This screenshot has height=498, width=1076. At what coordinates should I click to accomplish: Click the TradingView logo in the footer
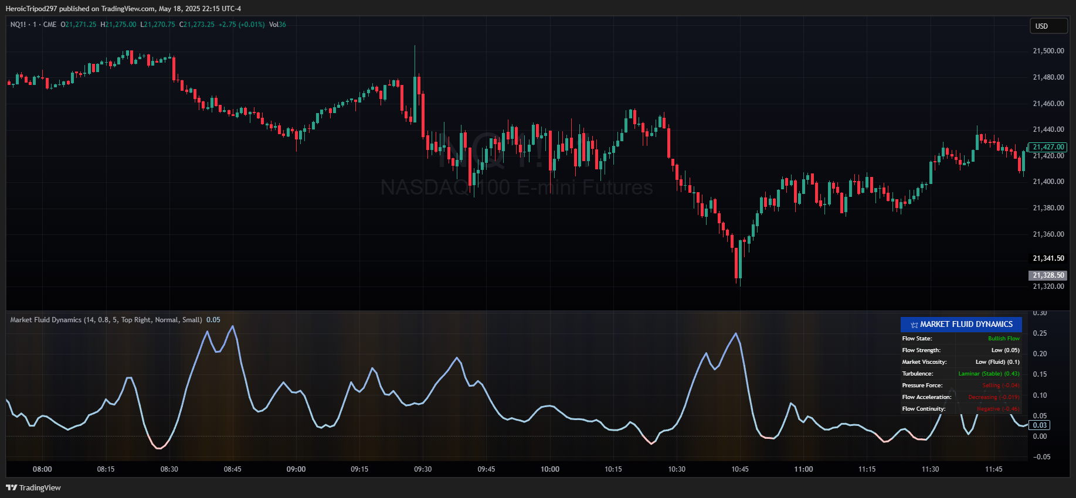pyautogui.click(x=33, y=487)
